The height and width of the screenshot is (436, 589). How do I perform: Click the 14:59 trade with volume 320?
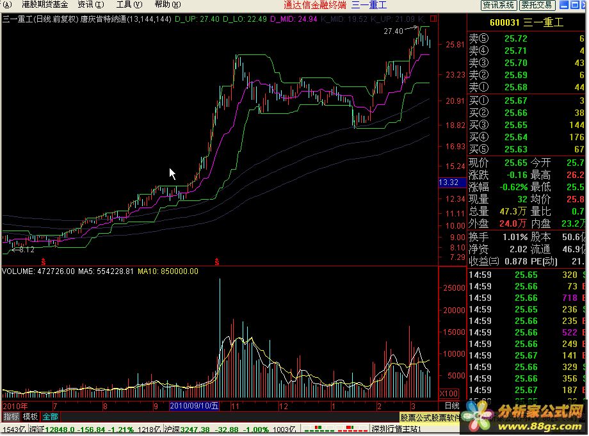[x=527, y=275]
